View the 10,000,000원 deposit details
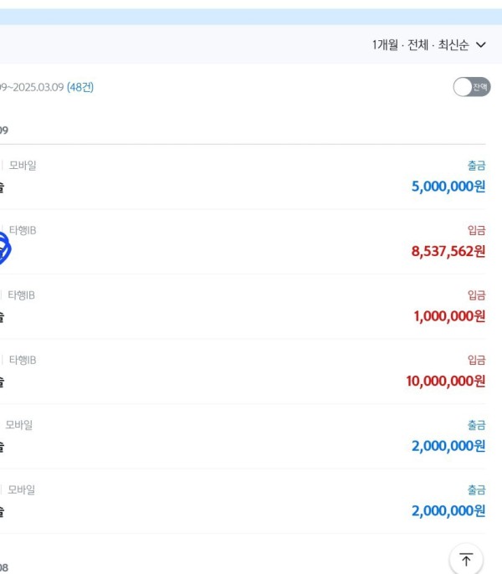Screen dimensions: 502x574 tap(445, 381)
